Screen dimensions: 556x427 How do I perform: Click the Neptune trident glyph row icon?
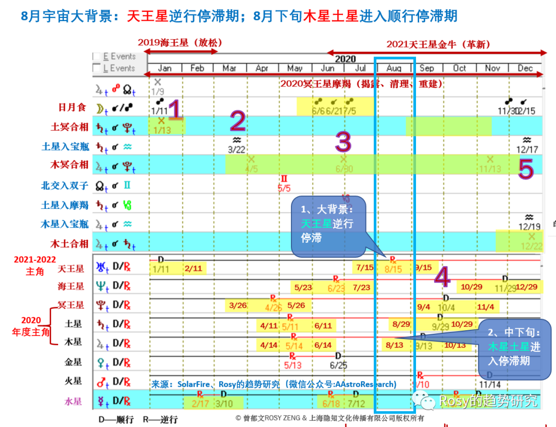102,286
